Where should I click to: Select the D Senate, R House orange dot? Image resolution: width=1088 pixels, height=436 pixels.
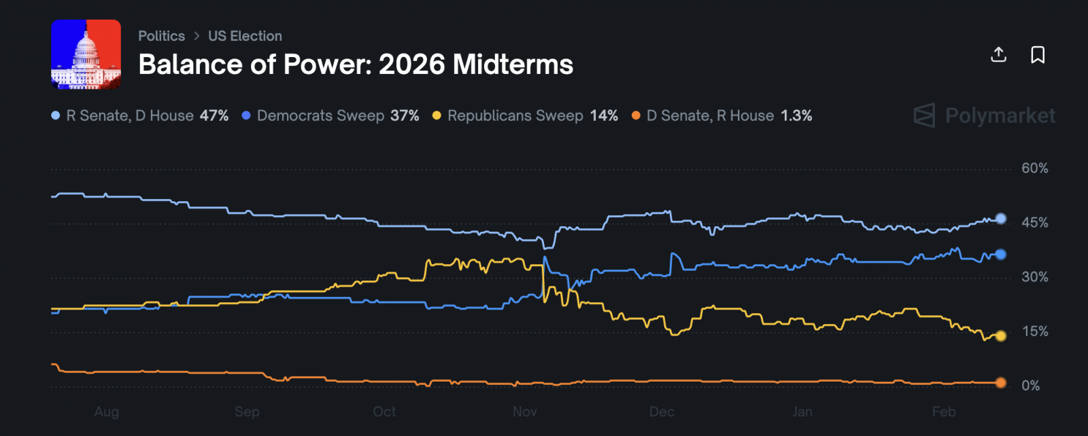(636, 115)
